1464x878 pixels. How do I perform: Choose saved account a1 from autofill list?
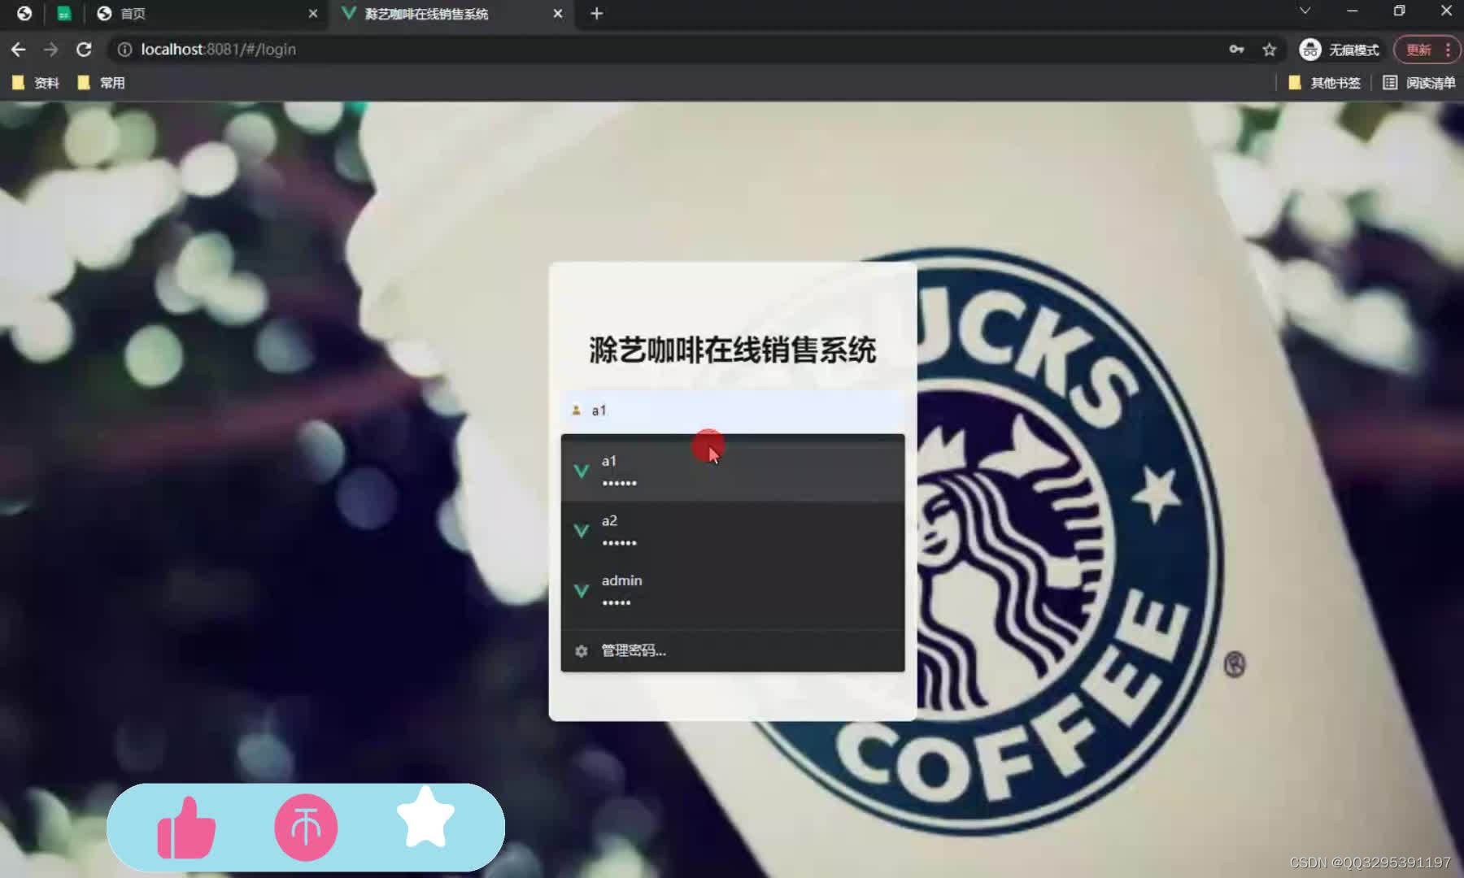pos(732,472)
